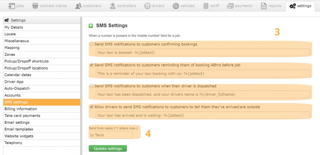The height and width of the screenshot is (155, 320).
Task: Open Pickup/Dropoff locations
Action: pos(42,68)
